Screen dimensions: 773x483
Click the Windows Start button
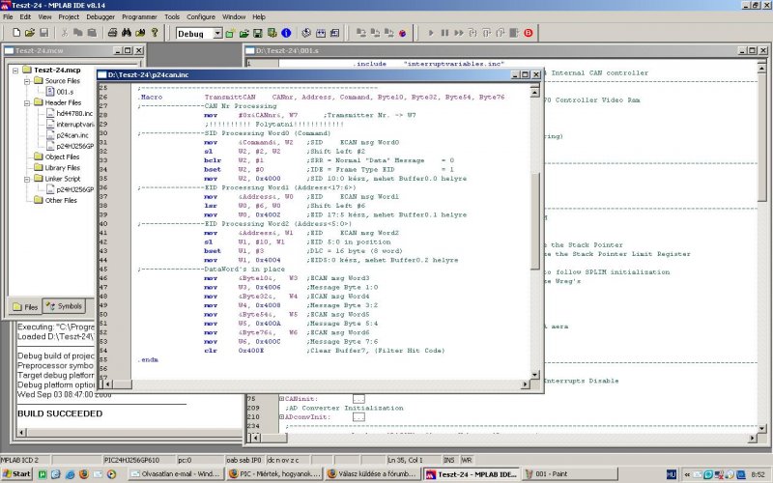coord(16,474)
